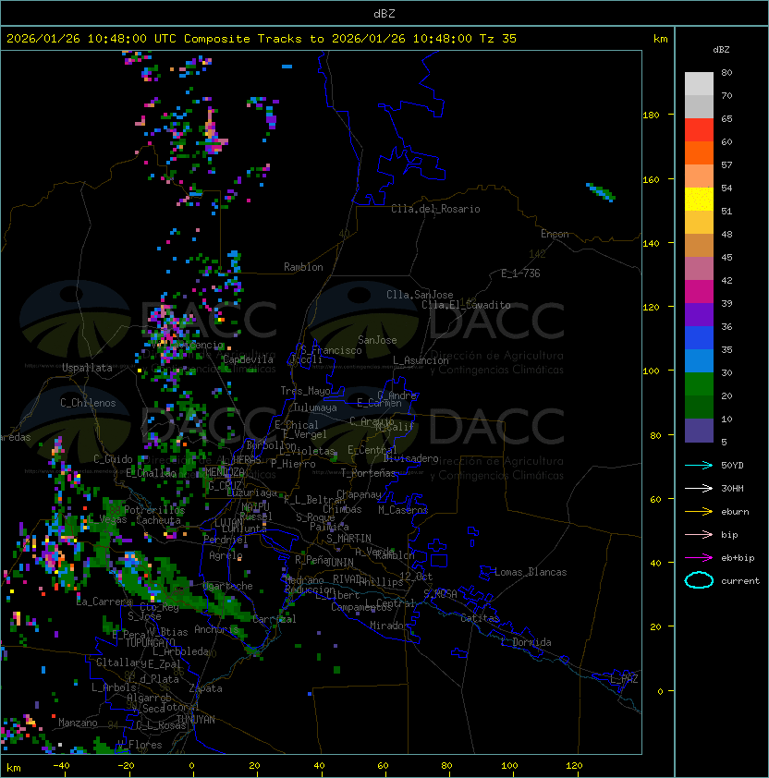This screenshot has width=769, height=778.
Task: Select the 36 dBZ purple swatch
Action: coord(699,314)
